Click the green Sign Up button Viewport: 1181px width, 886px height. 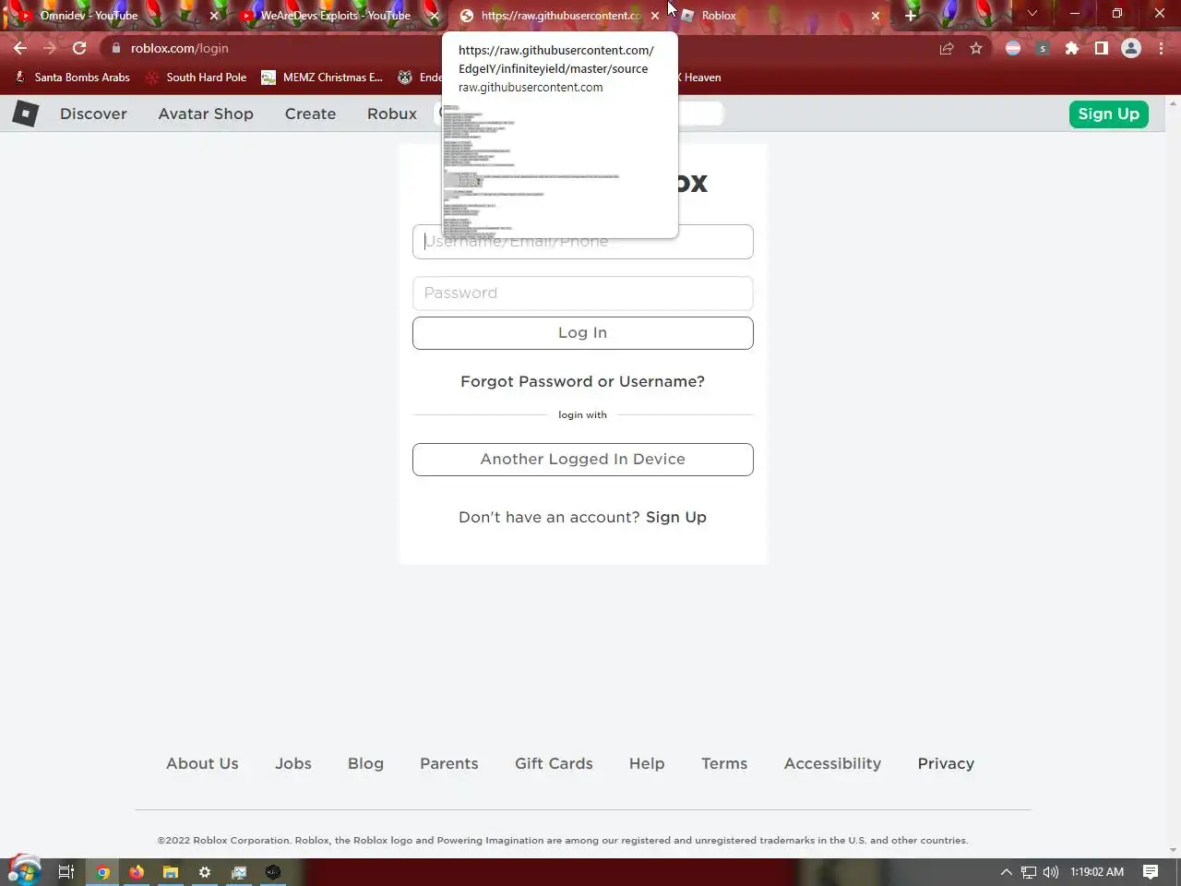pos(1108,114)
